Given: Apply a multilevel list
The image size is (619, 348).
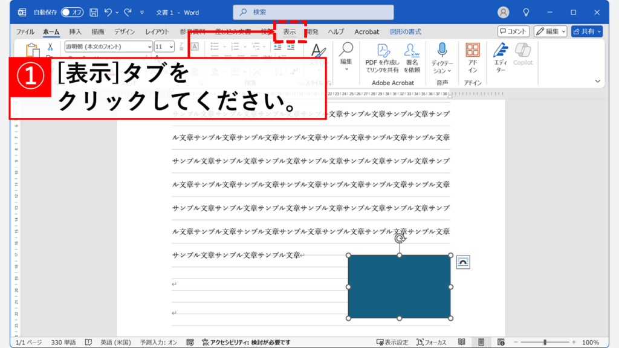Looking at the screenshot, I should point(256,47).
